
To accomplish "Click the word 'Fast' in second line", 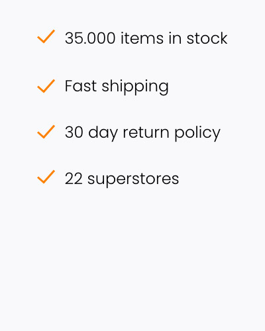I will pyautogui.click(x=81, y=86).
